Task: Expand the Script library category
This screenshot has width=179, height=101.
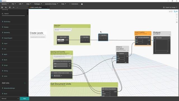Action: tap(3, 65)
